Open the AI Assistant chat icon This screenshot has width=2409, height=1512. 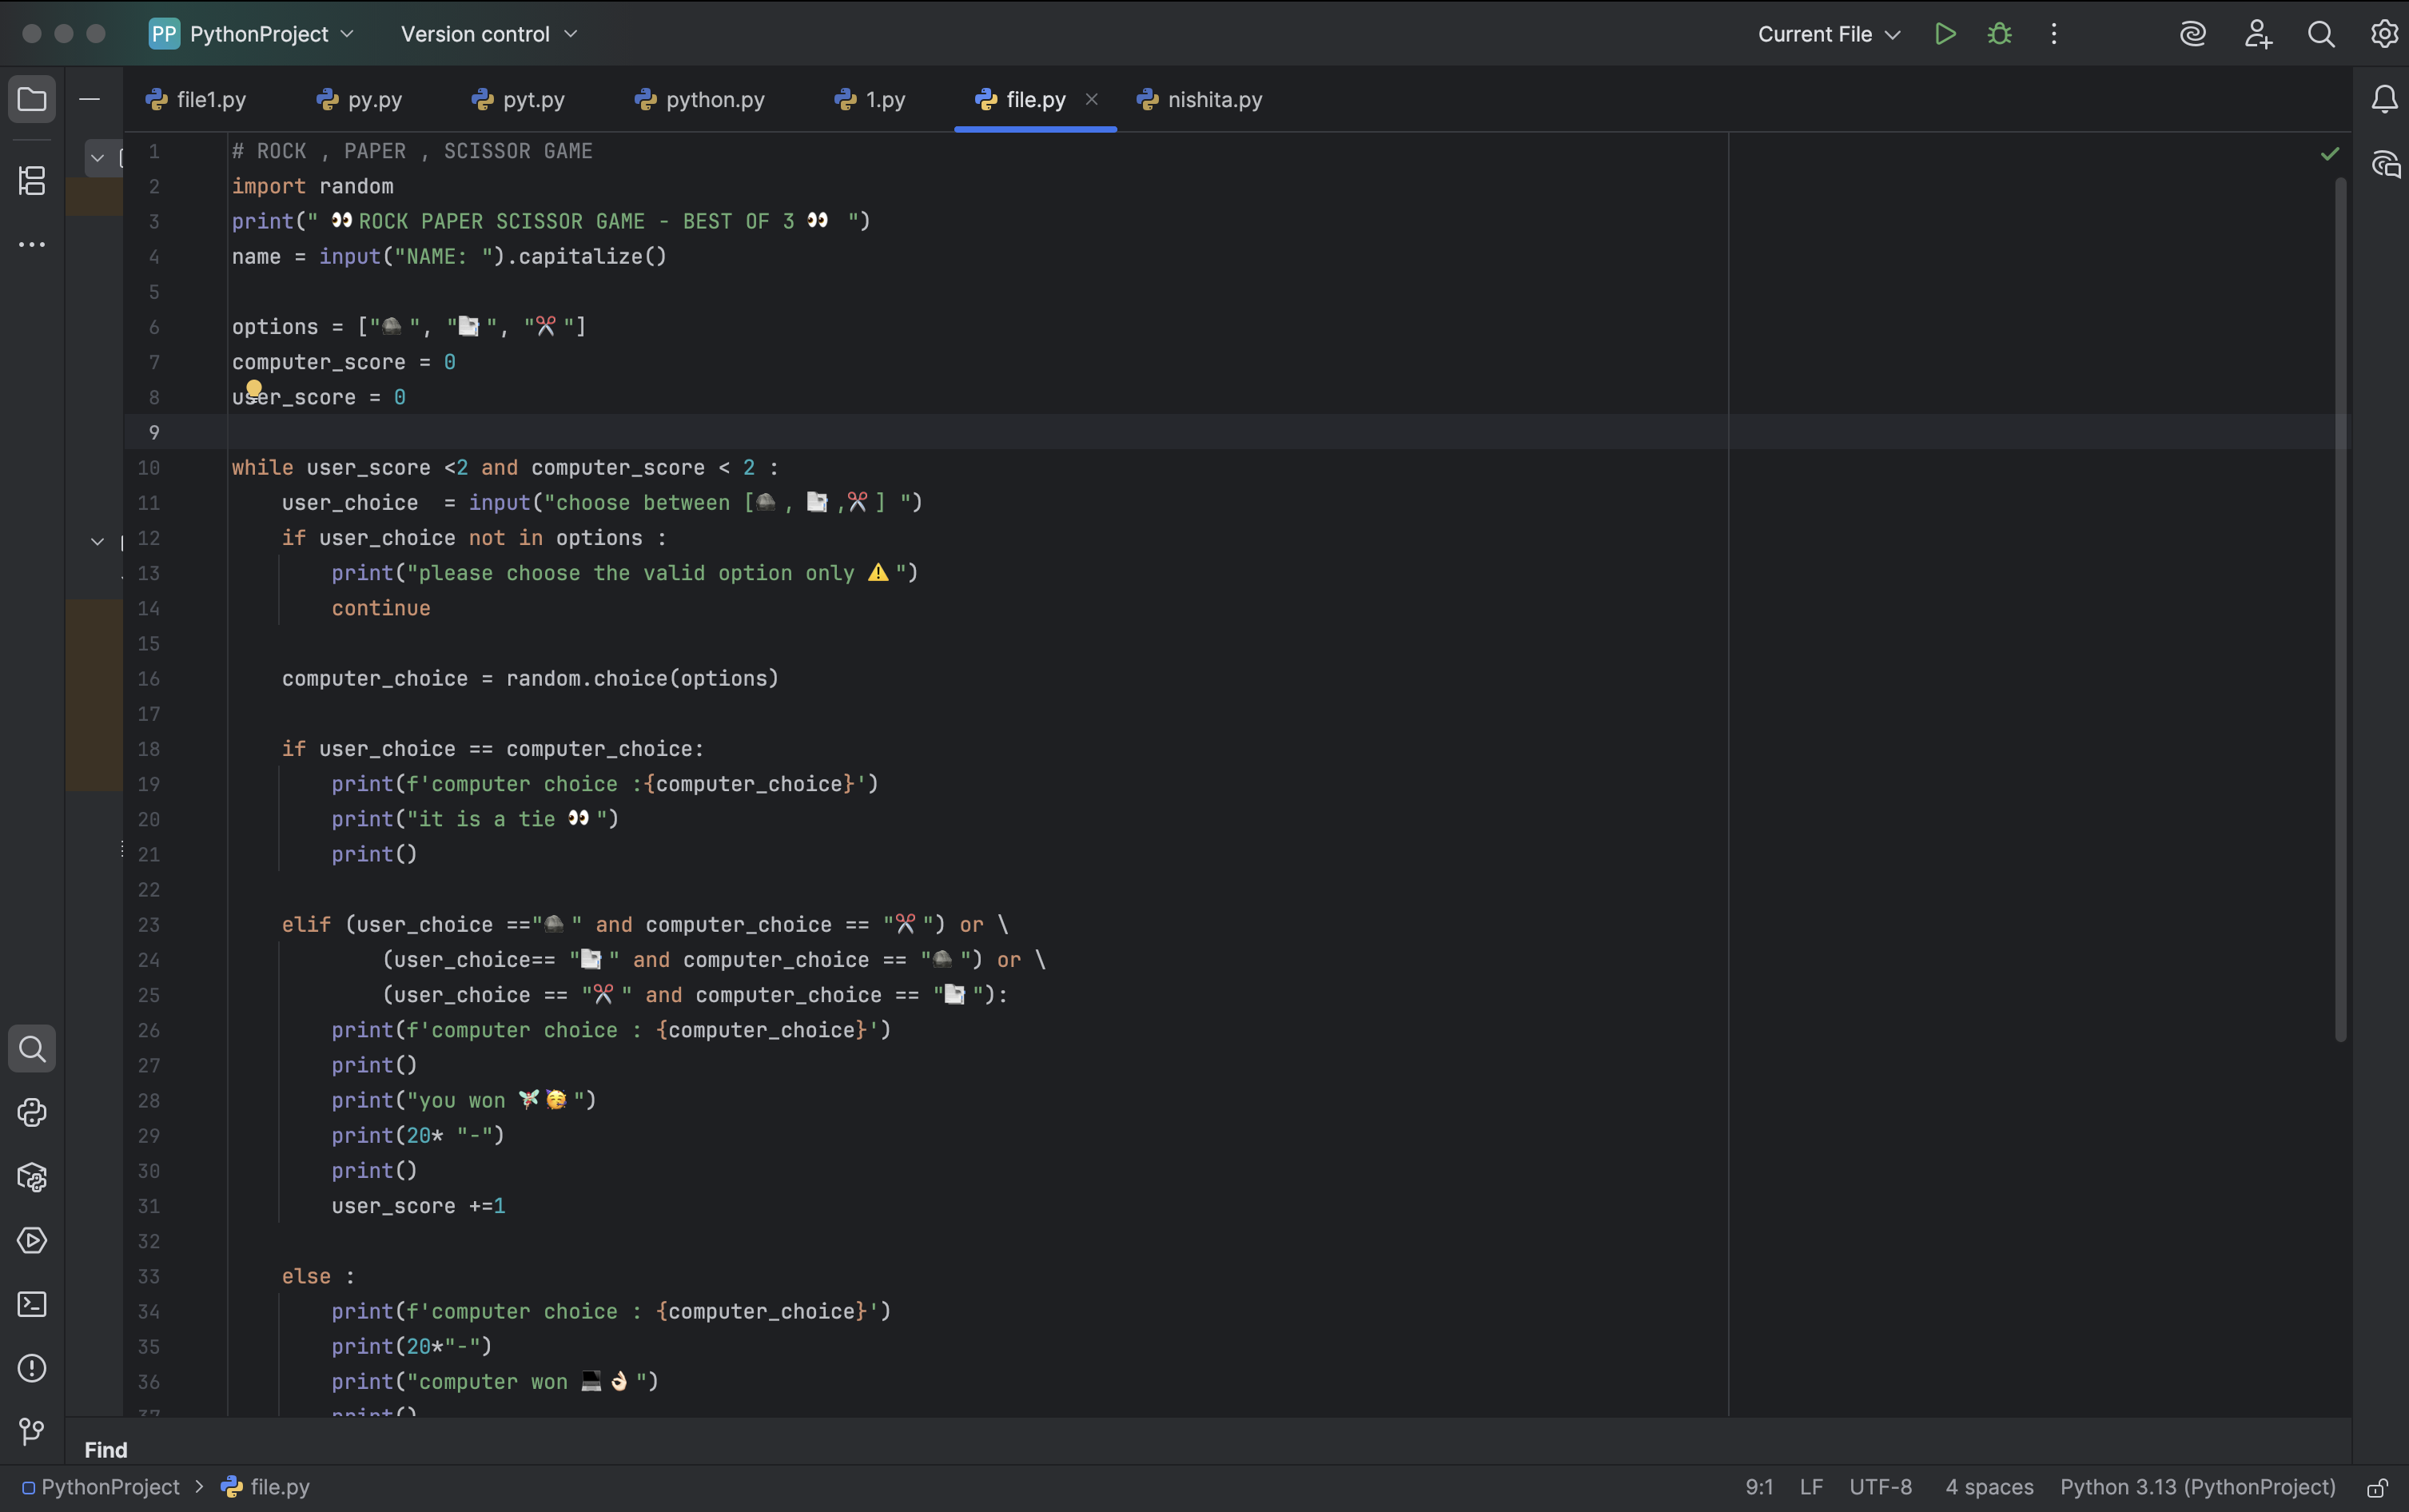(2385, 165)
